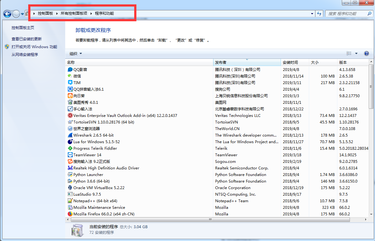Click the Python Launcher icon
The height and width of the screenshot is (241, 375).
click(x=70, y=174)
